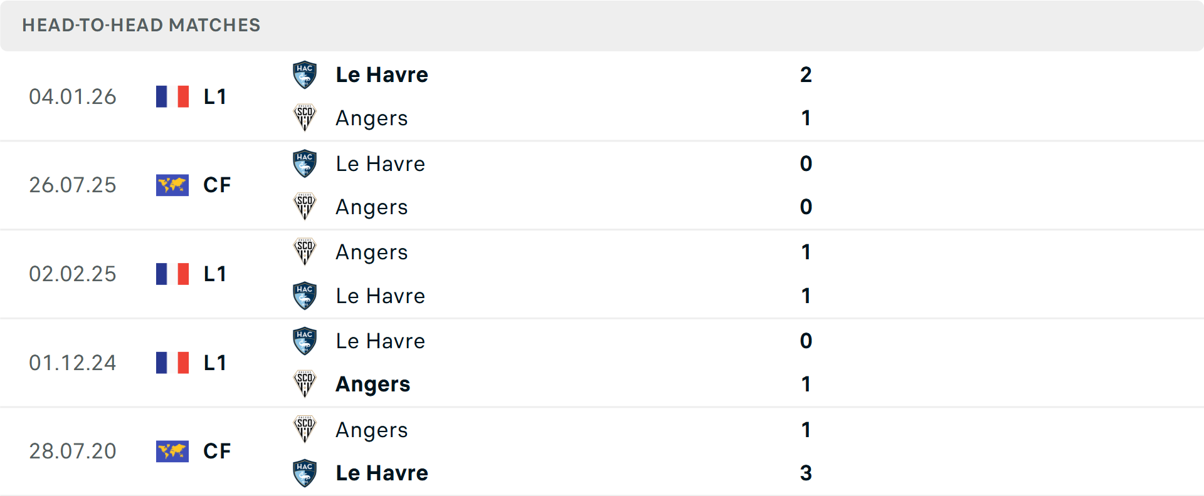The image size is (1204, 496).
Task: Select the Angers team name in bottom match
Action: (x=371, y=430)
